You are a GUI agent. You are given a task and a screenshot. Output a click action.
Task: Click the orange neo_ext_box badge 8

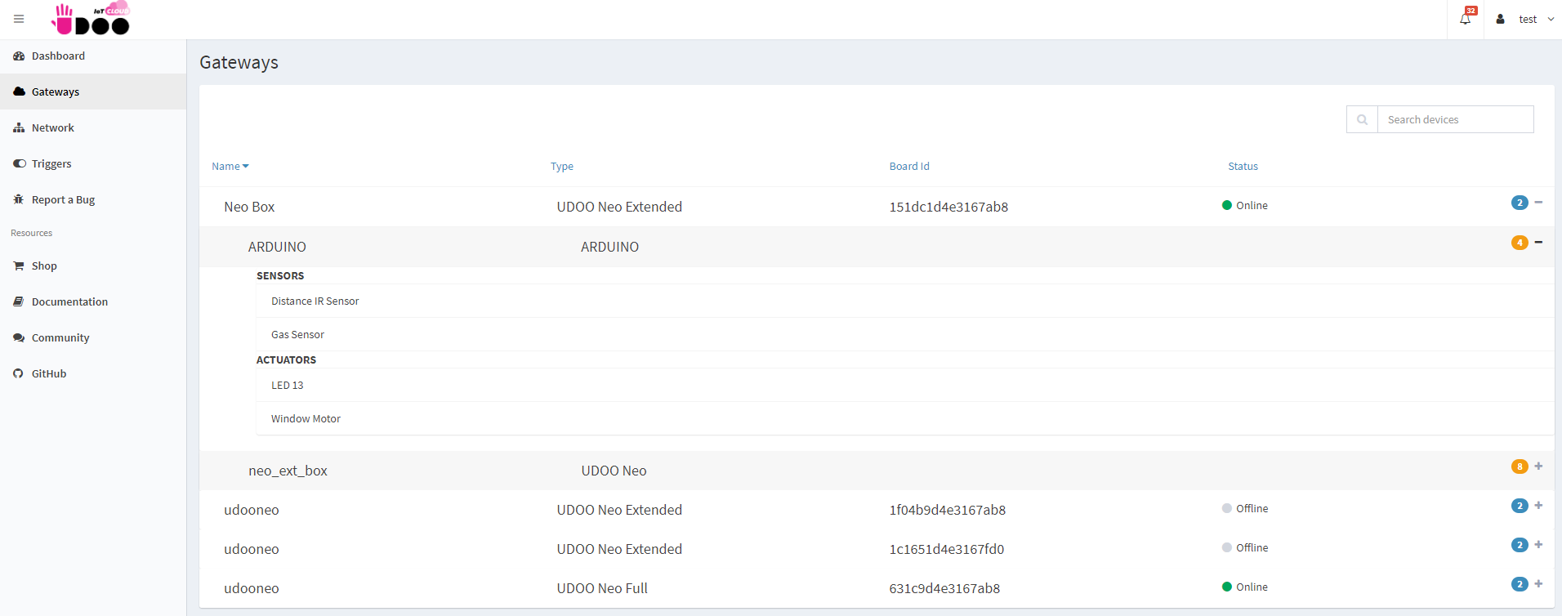1520,466
